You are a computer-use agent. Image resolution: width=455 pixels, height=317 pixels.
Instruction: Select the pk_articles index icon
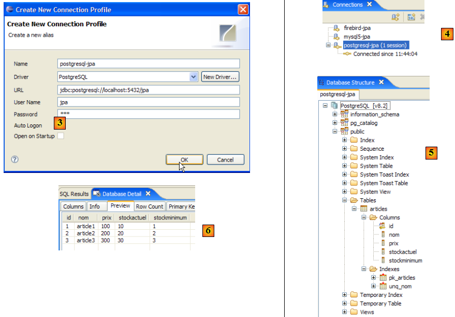[x=383, y=278]
